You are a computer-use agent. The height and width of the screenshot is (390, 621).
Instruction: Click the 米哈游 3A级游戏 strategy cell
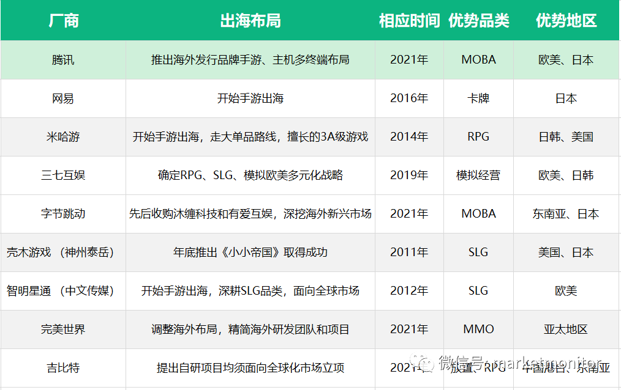click(x=250, y=137)
